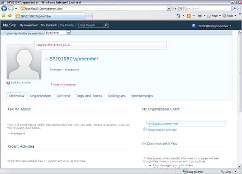The height and width of the screenshot is (174, 242).
Task: Click the profile picture placeholder
Action: tap(24, 62)
